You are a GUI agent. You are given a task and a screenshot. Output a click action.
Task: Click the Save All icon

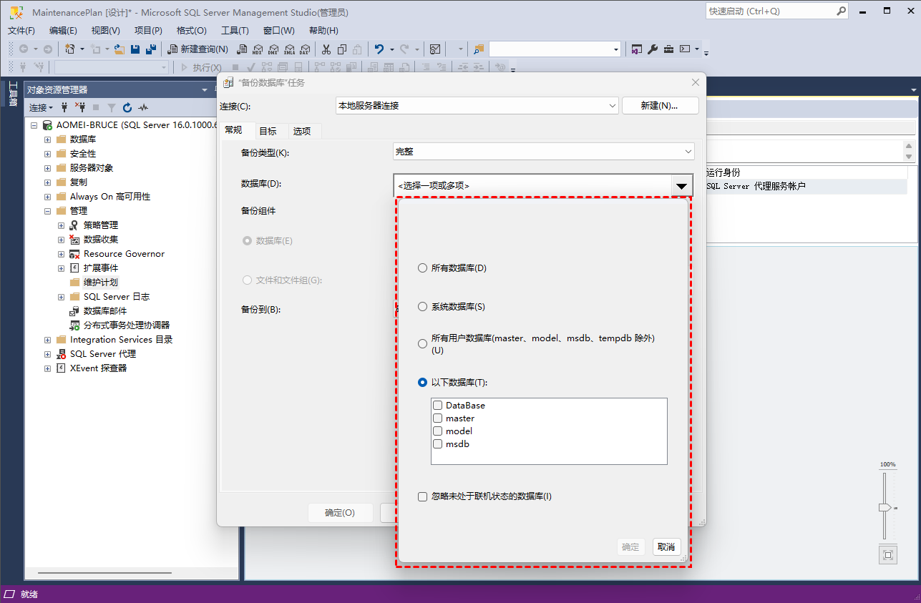[x=150, y=49]
